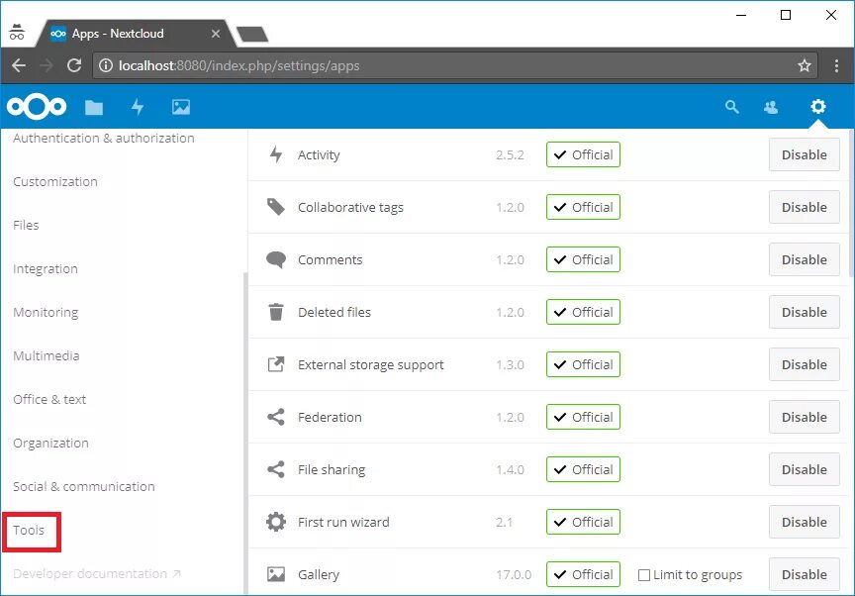Disable the Activity app

[x=805, y=154]
